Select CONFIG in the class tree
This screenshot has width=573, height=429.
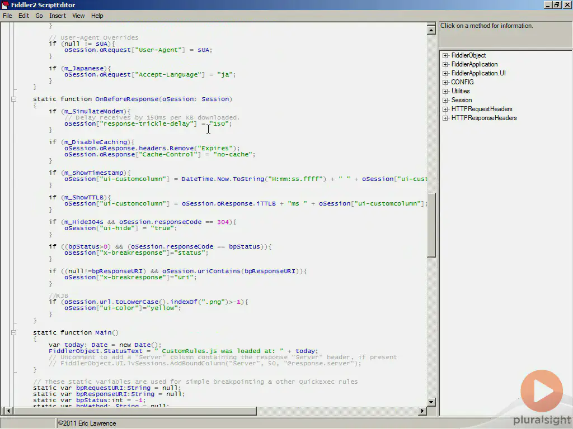click(462, 82)
